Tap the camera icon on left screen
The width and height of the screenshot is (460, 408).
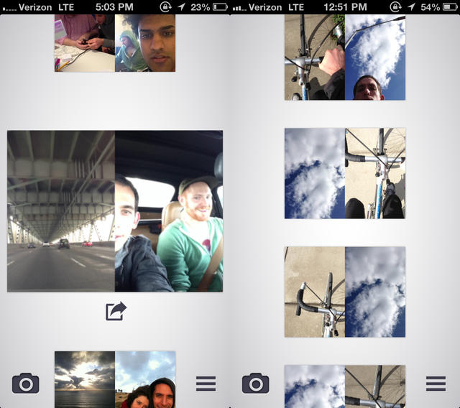click(26, 383)
